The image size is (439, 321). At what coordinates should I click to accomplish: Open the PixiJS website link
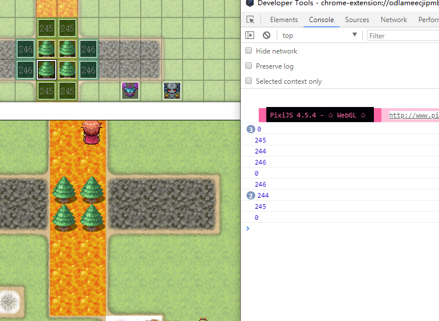point(414,115)
